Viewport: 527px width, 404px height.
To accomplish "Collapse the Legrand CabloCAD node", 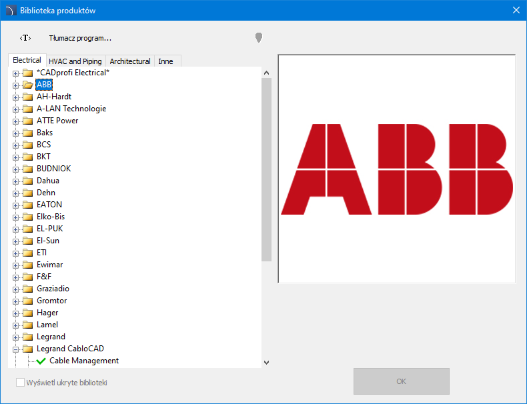I will [x=15, y=349].
